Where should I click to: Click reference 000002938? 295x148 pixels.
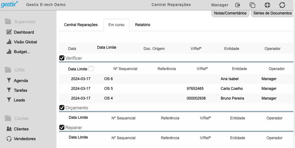pos(196,98)
